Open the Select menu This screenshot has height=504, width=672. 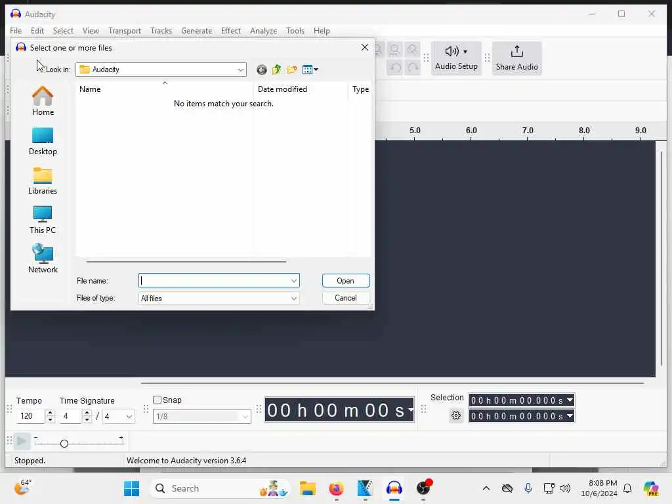pyautogui.click(x=63, y=31)
